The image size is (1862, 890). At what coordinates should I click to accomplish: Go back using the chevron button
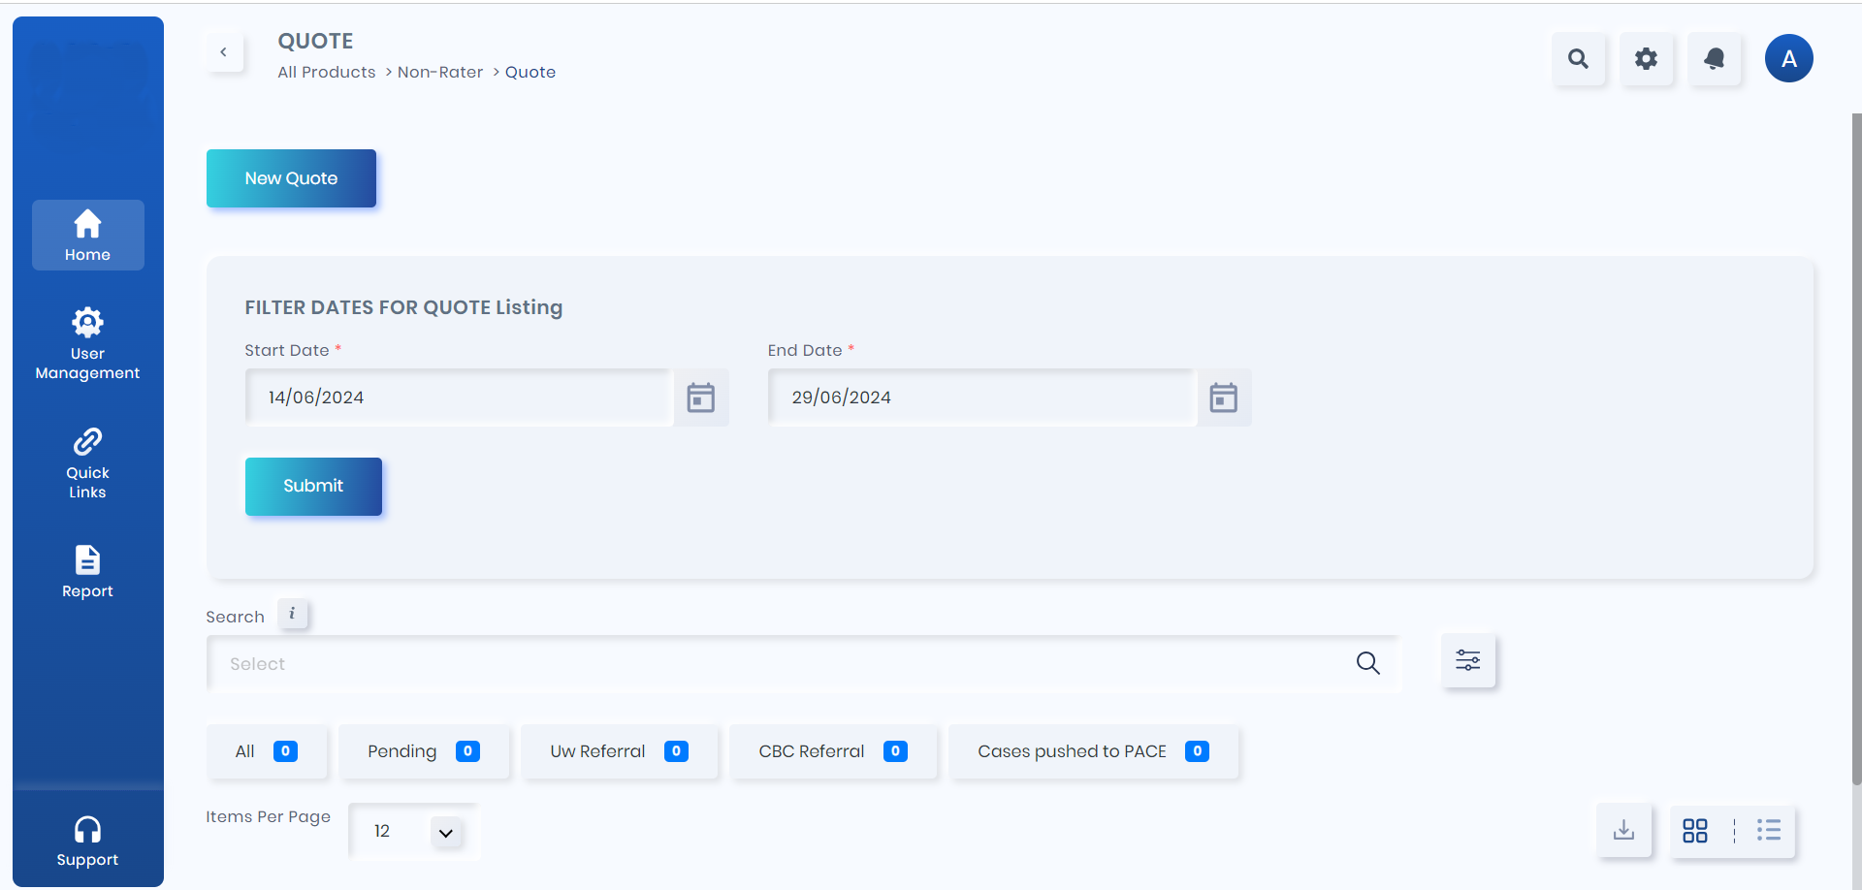(x=224, y=52)
